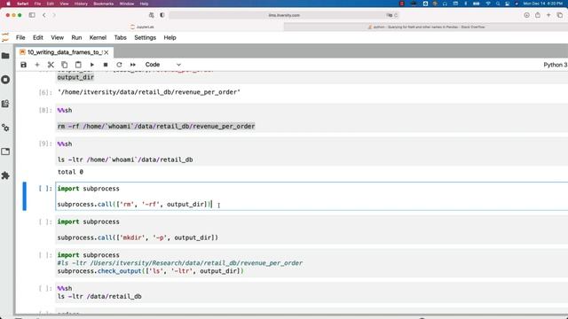Restart kernel and run all cells icon
The image size is (568, 319).
(x=133, y=65)
